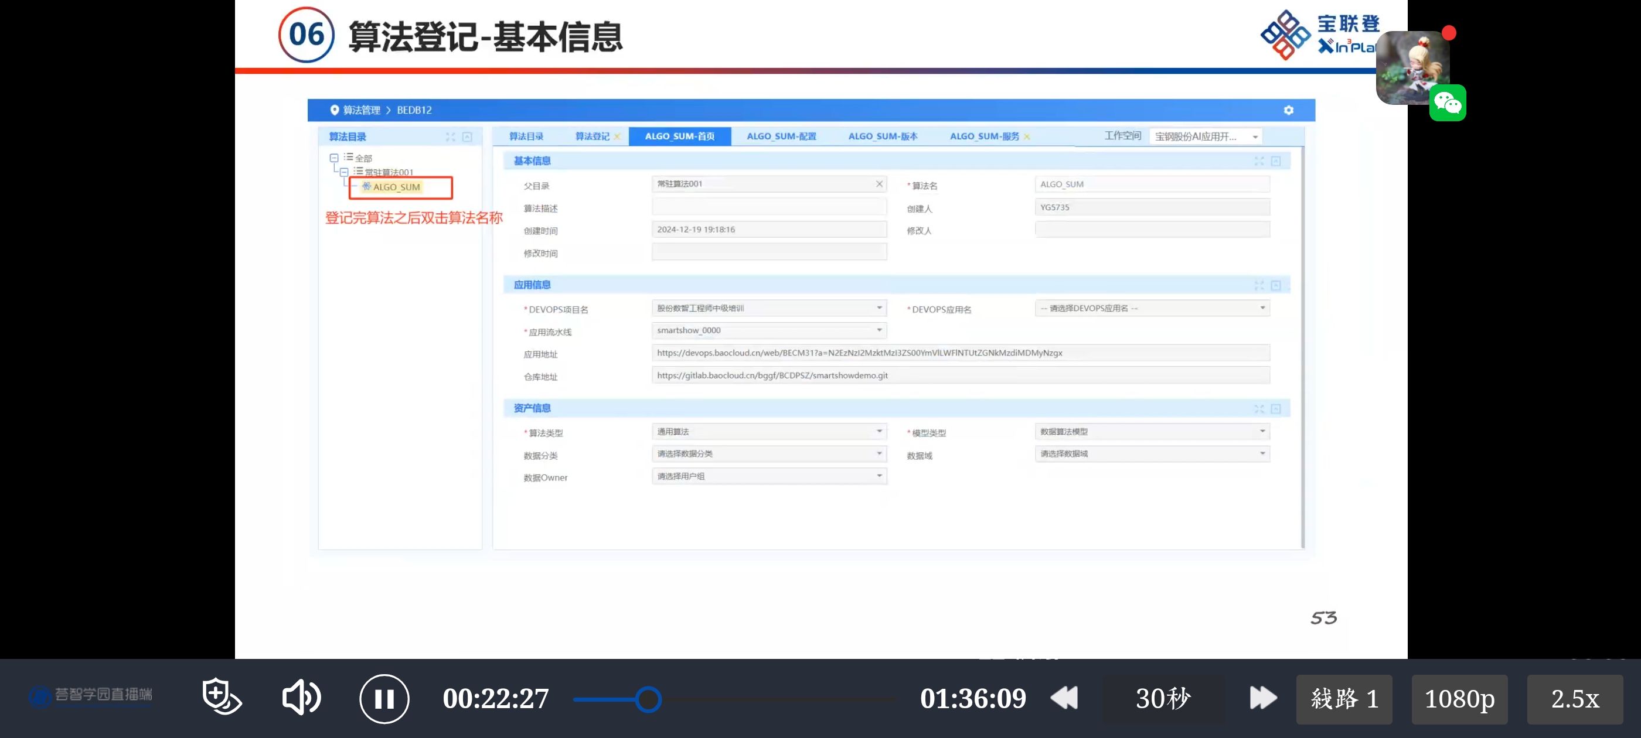Image resolution: width=1641 pixels, height=738 pixels.
Task: Change the 2.5x playback speed
Action: pos(1574,699)
